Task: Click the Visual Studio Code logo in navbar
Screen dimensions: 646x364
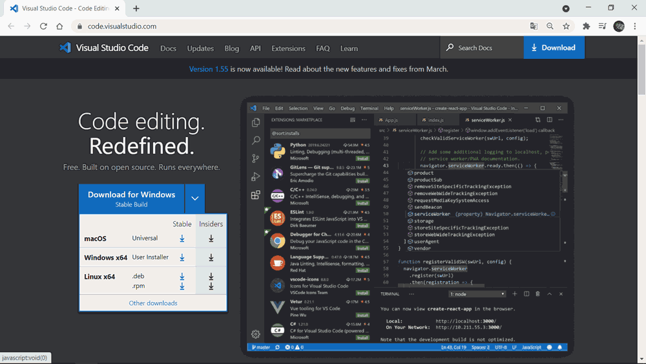Action: pyautogui.click(x=104, y=48)
